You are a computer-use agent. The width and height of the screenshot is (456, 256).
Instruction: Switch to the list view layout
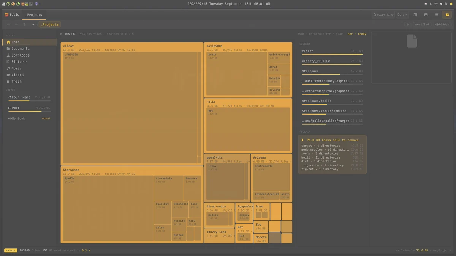pos(437,15)
